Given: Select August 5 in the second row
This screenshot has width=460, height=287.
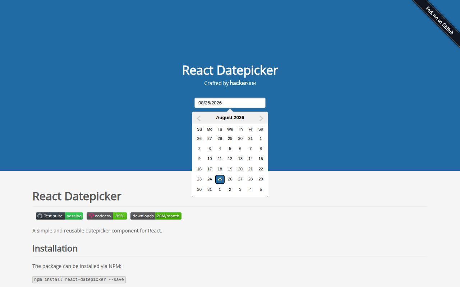Looking at the screenshot, I should click(230, 149).
